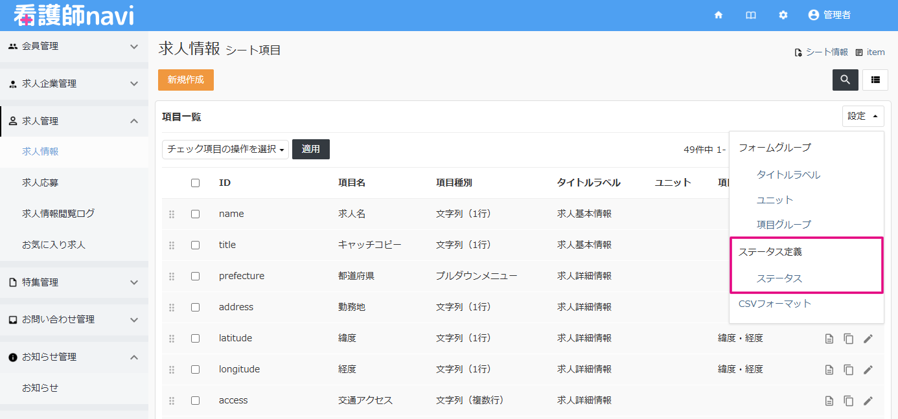
Task: Open 求人情報閲覧ログ in the sidebar
Action: pos(58,214)
